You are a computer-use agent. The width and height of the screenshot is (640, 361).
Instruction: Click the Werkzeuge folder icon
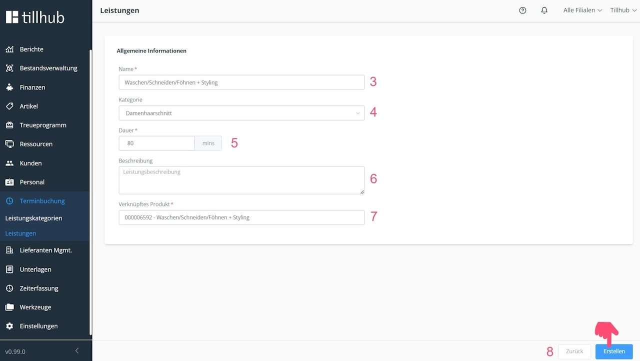point(9,307)
